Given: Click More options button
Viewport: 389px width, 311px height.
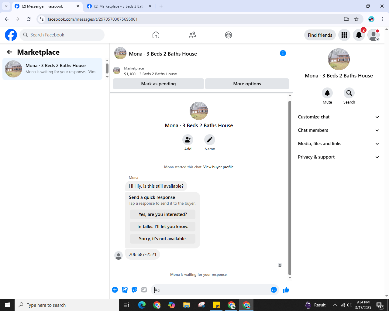Looking at the screenshot, I should click(247, 84).
